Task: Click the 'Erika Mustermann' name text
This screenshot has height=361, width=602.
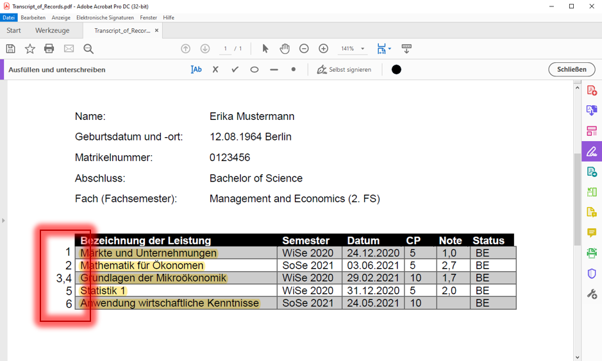Action: [x=252, y=116]
